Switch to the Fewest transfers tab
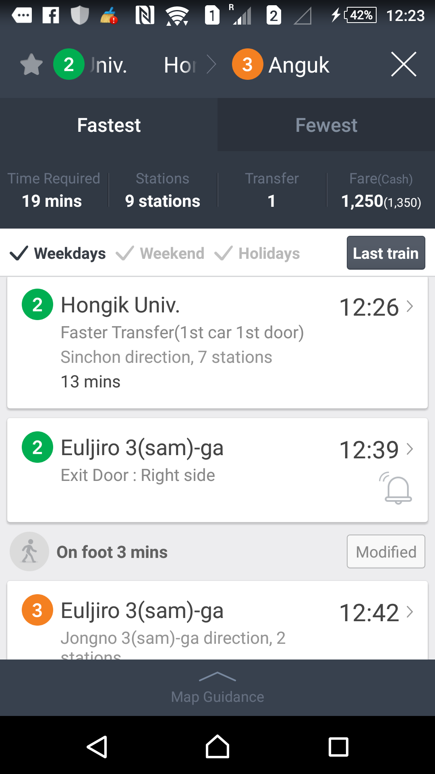The image size is (435, 774). 326,125
